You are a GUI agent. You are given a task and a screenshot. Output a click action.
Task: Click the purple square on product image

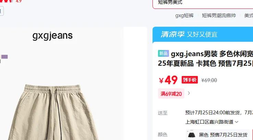coord(4,57)
